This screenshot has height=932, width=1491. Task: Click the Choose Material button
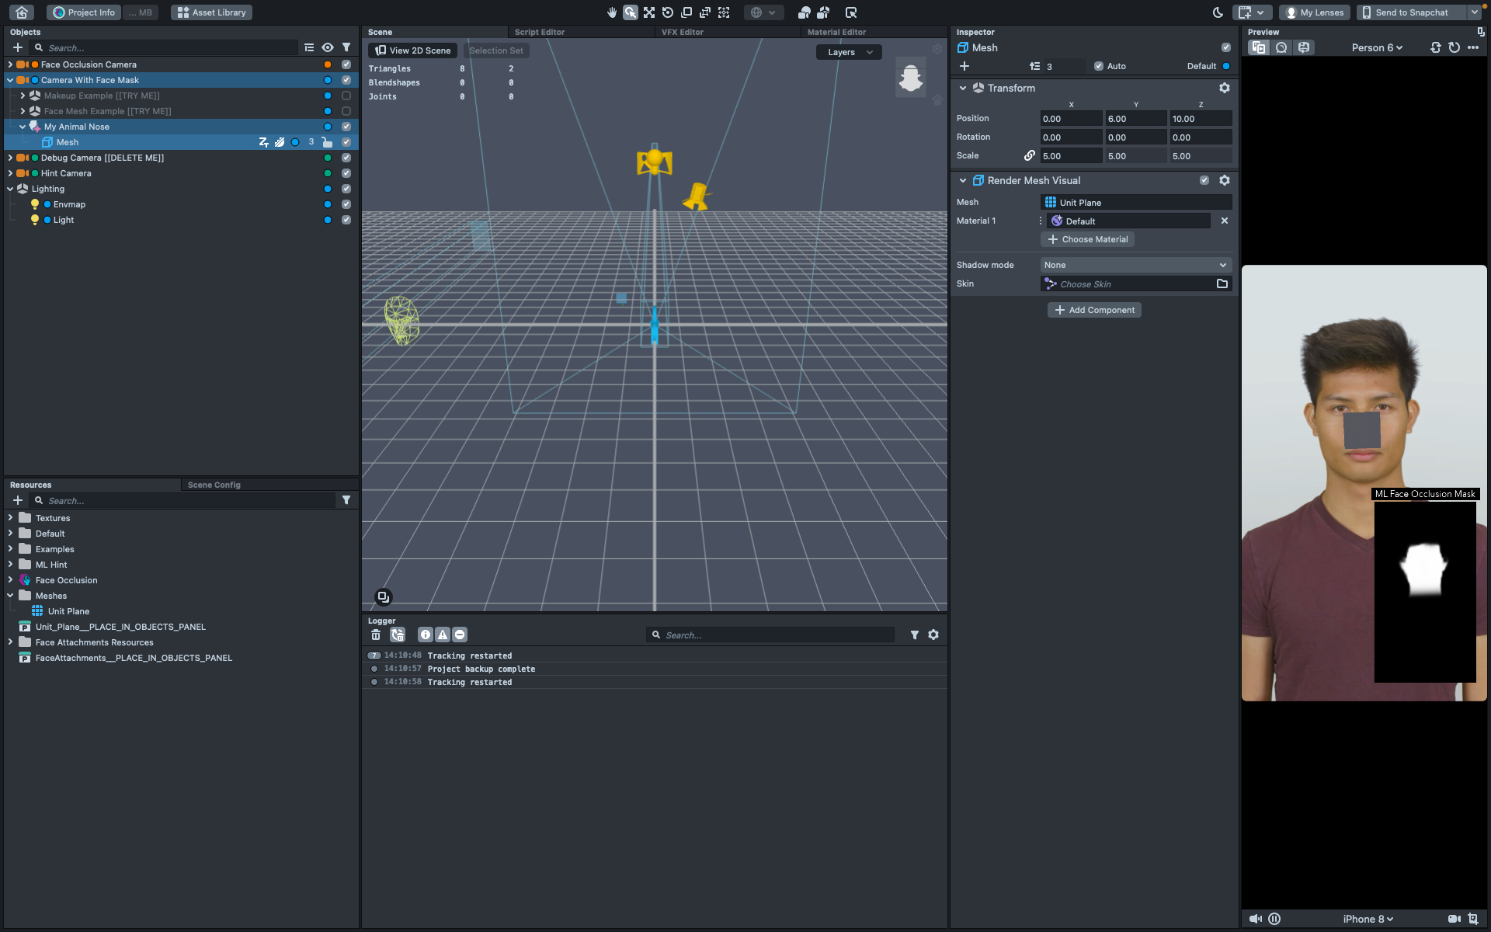pos(1087,239)
